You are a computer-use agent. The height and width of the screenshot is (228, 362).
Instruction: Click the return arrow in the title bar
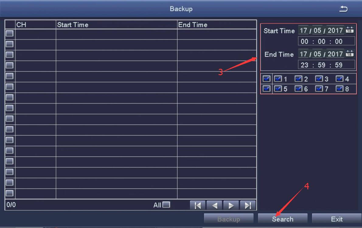344,9
